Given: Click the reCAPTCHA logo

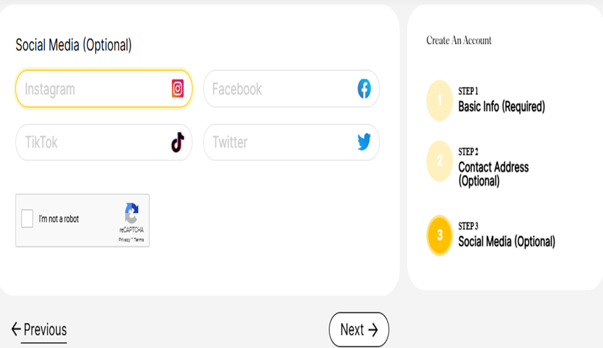Looking at the screenshot, I should pyautogui.click(x=132, y=213).
